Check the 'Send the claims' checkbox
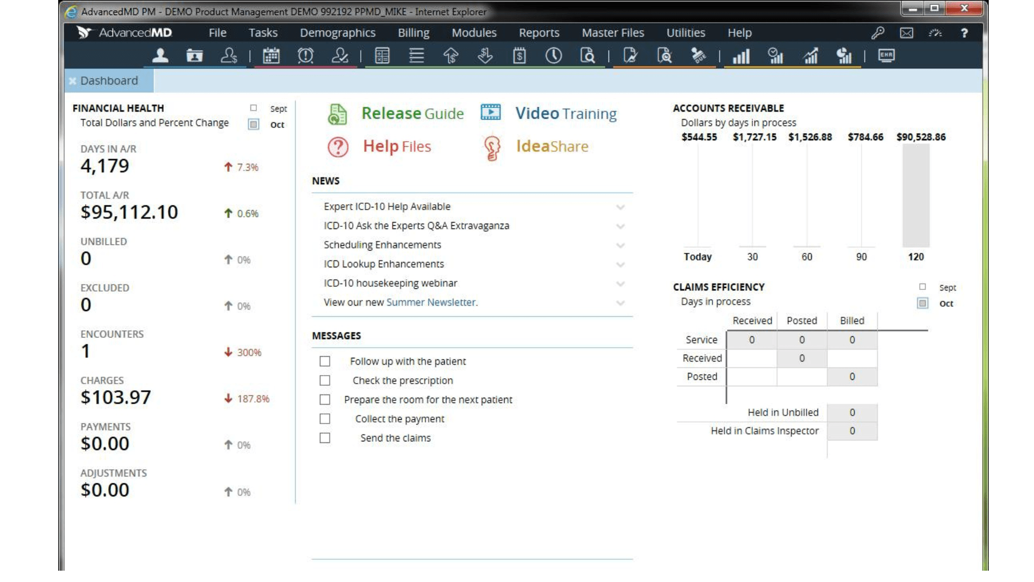This screenshot has height=582, width=1034. point(325,438)
